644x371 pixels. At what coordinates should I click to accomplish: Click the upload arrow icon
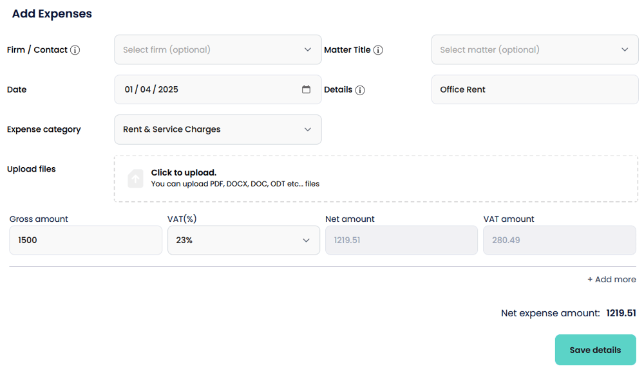click(x=135, y=178)
